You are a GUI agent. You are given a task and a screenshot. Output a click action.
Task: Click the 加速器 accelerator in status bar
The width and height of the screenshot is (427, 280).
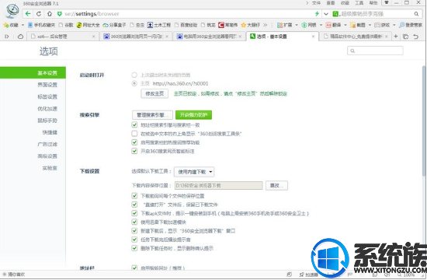tap(309, 275)
